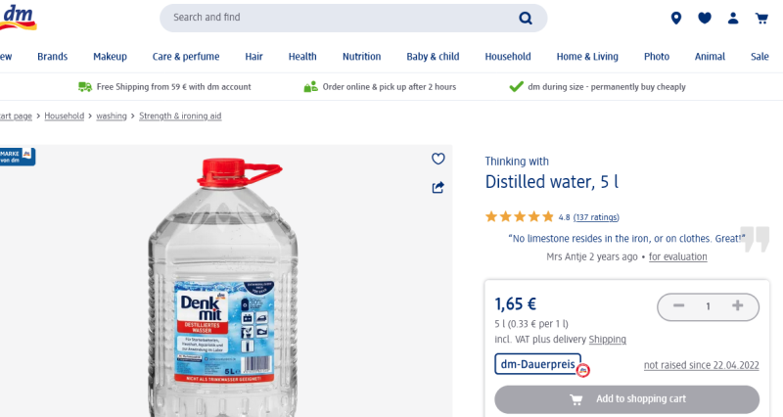Open the wishlist heart in header

(x=704, y=18)
